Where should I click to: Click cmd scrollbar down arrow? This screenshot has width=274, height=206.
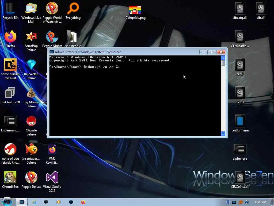point(223,134)
